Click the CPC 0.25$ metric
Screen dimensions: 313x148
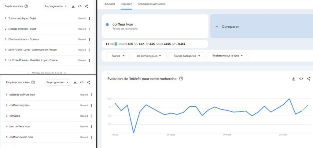pos(179,44)
